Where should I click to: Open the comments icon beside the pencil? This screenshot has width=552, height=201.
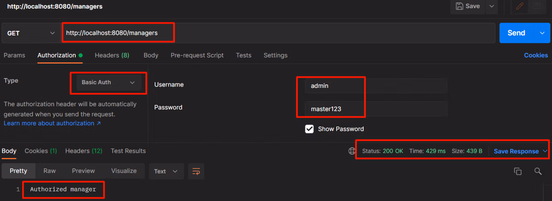click(536, 6)
